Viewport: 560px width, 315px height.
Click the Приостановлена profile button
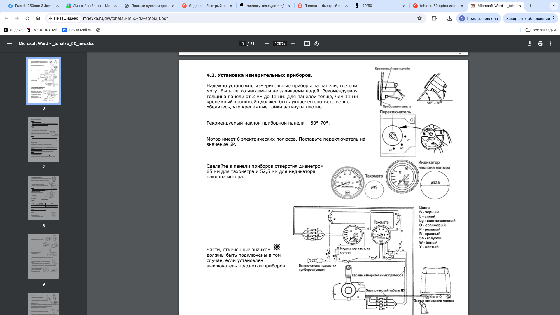(x=479, y=18)
